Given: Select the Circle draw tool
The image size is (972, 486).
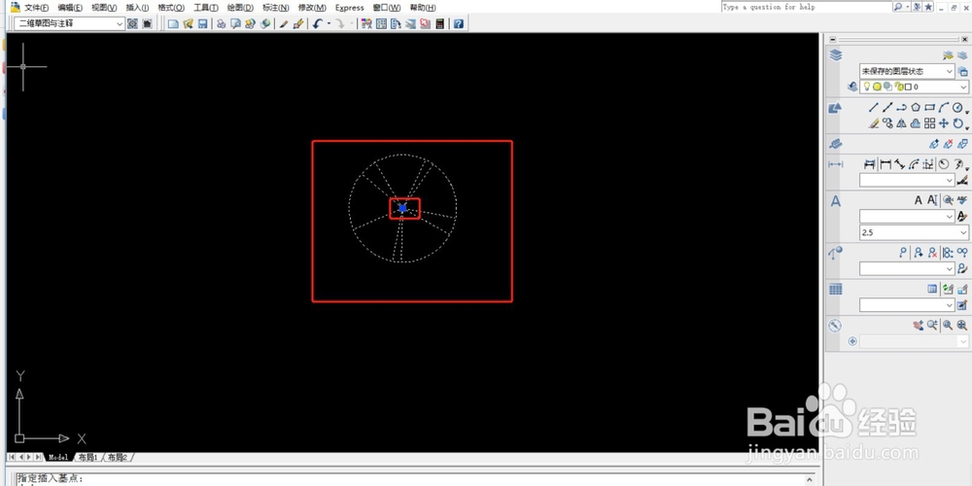Looking at the screenshot, I should point(957,107).
